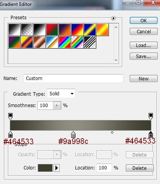
Task: Click Load... to import gradients
Action: click(x=143, y=45)
